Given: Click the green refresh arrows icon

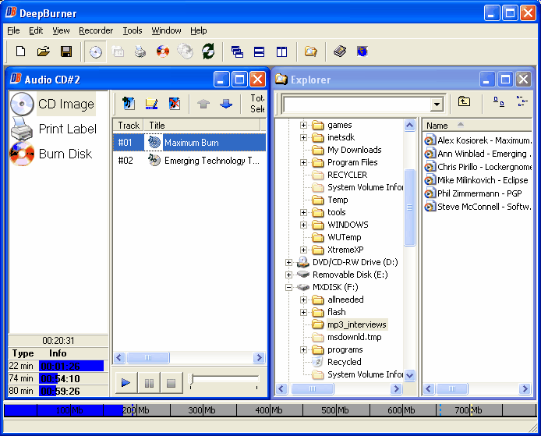Looking at the screenshot, I should [x=208, y=51].
